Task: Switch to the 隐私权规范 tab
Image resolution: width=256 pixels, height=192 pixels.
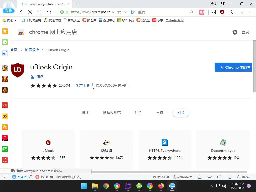Action: pos(112,113)
